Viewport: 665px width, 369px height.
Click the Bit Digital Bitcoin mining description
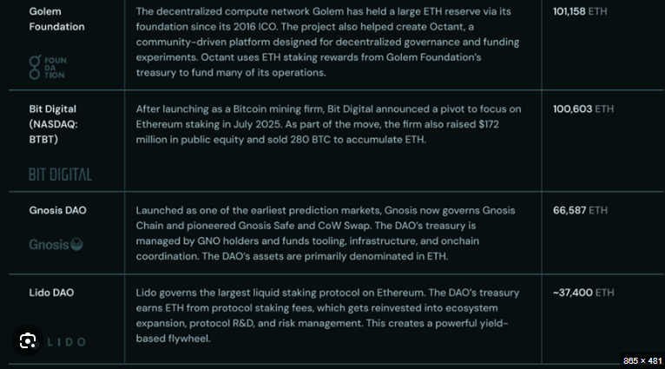[x=329, y=124]
